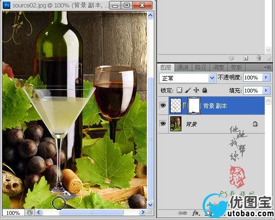Toggle lock position move icon
275x220 pixels.
[x=196, y=90]
